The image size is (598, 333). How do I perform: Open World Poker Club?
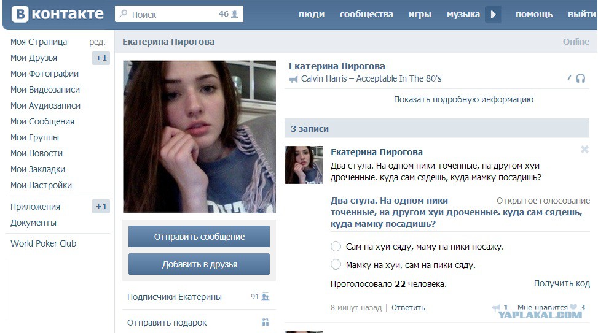[43, 243]
